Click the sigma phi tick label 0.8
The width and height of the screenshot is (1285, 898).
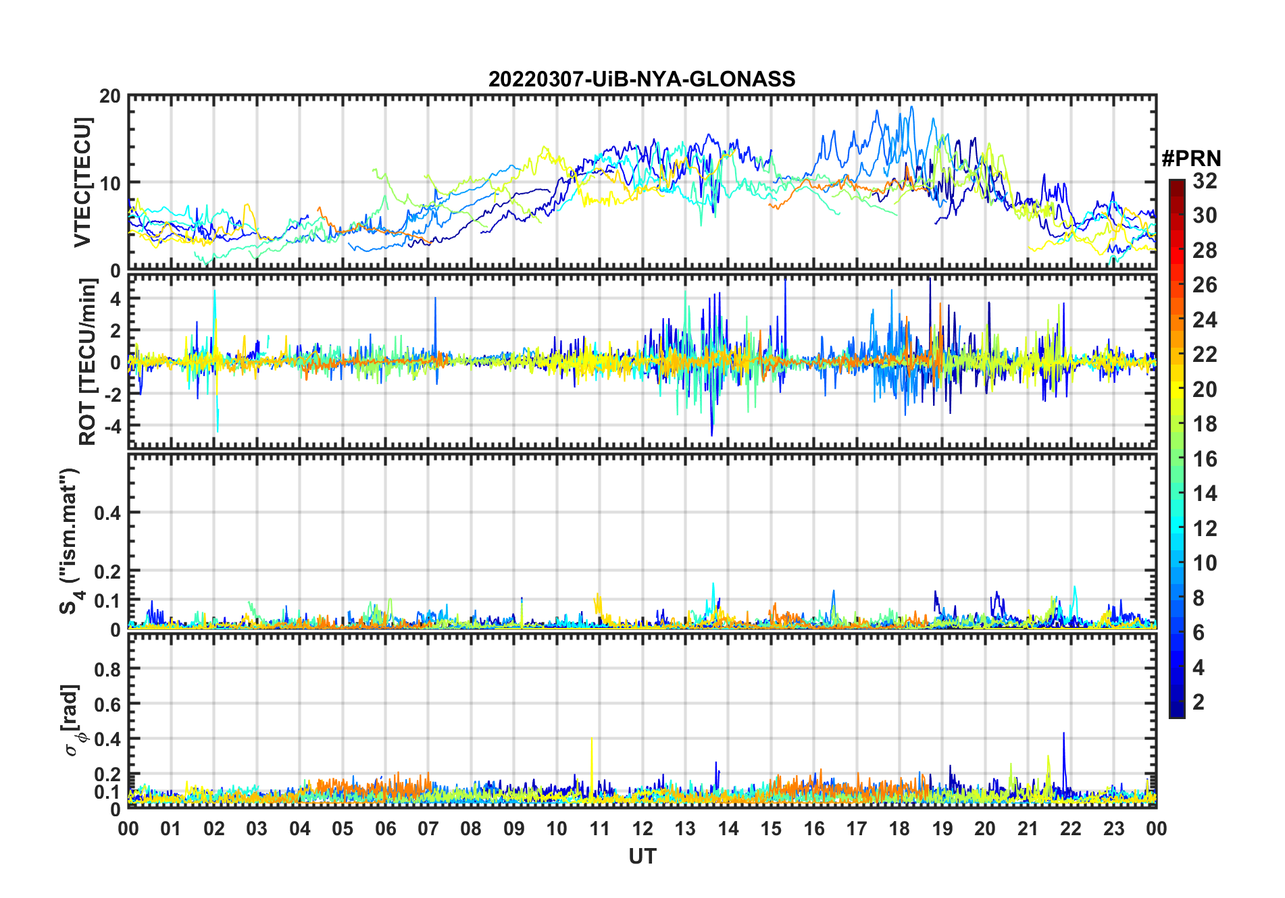(107, 669)
